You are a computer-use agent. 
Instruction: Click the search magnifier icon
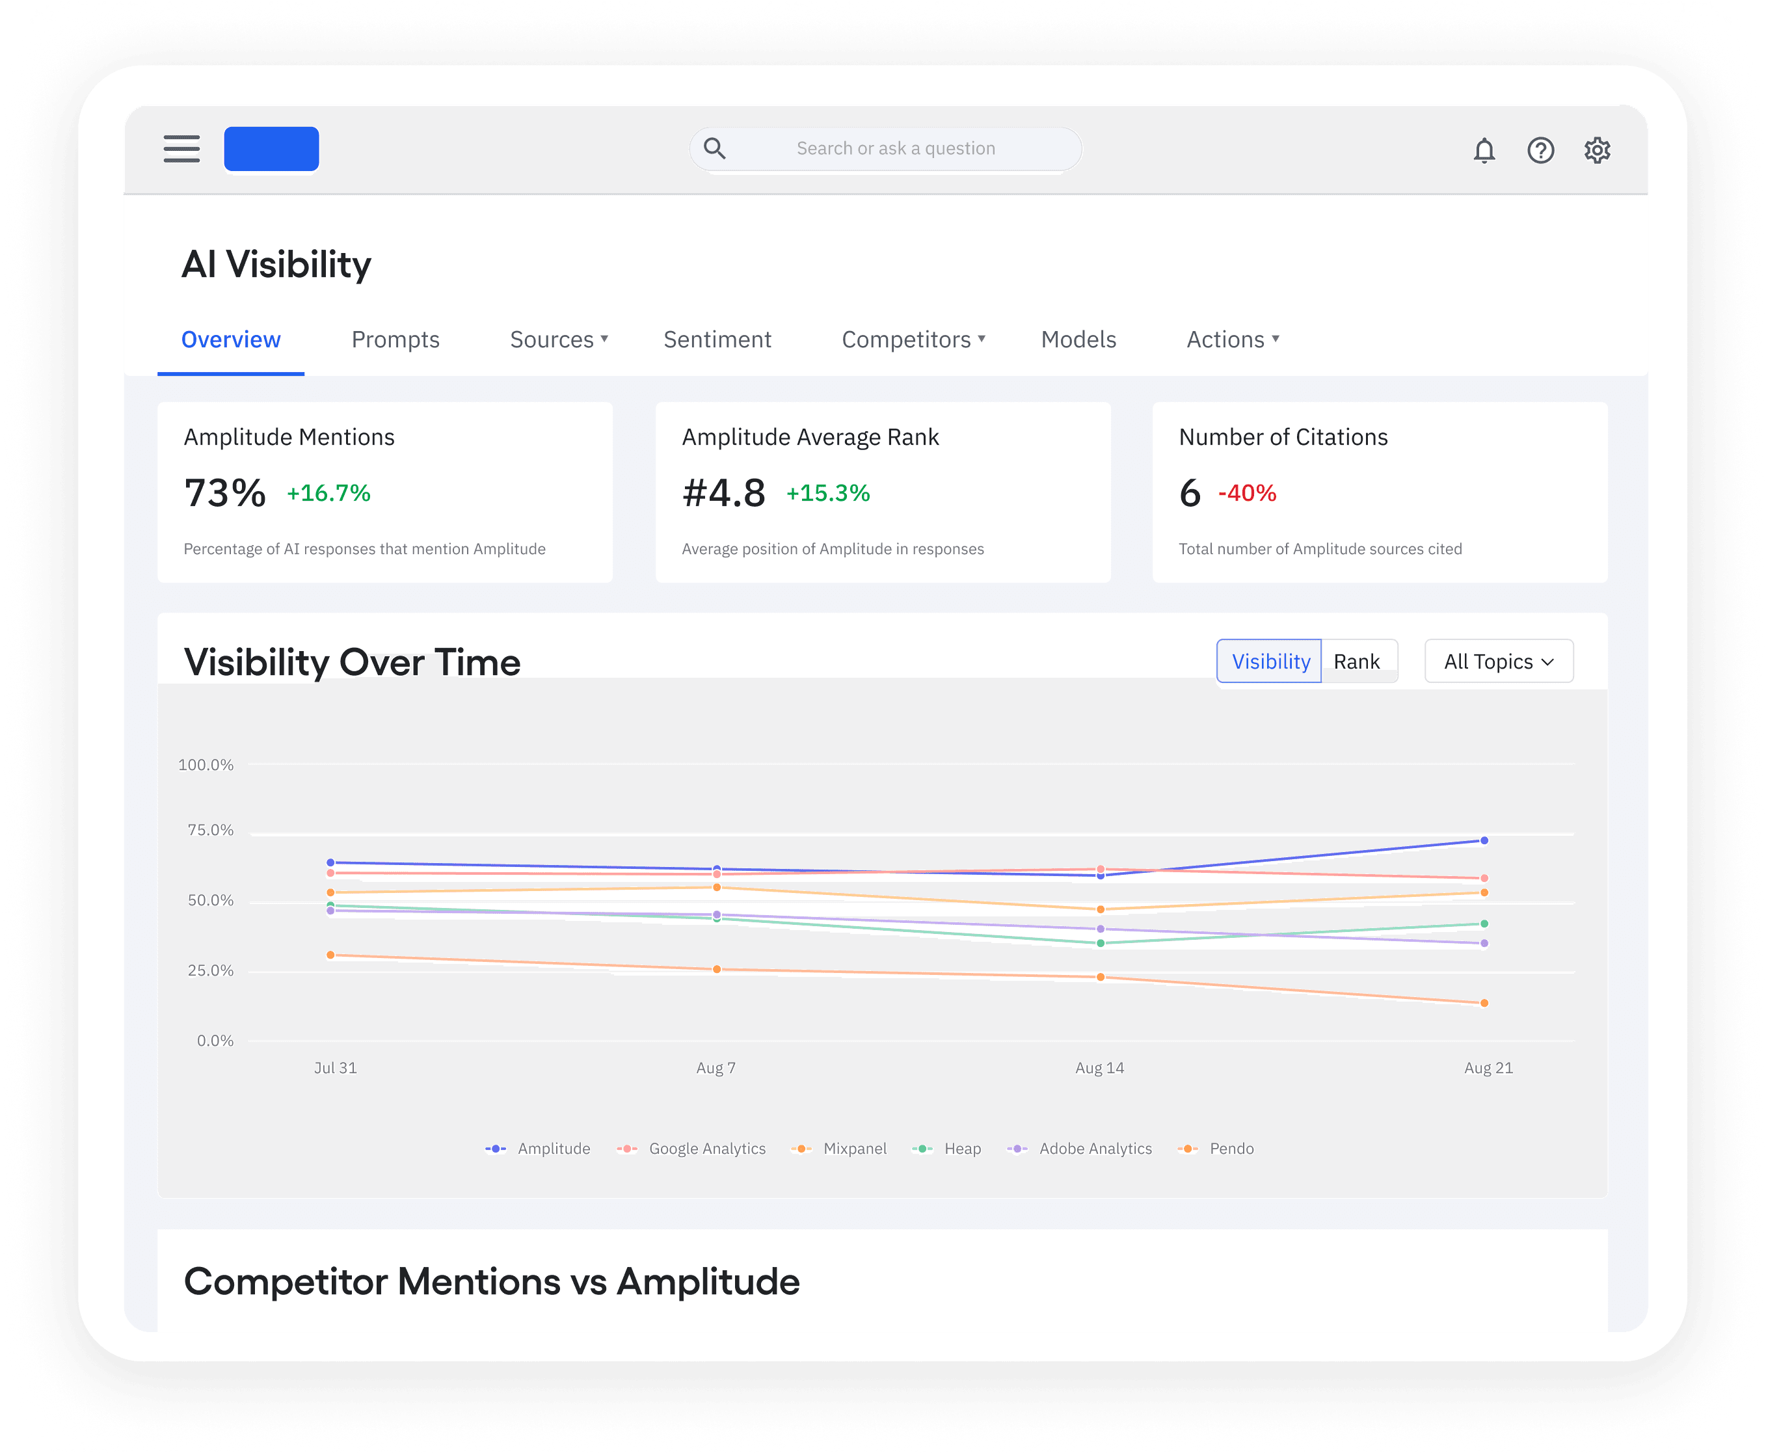(x=714, y=148)
